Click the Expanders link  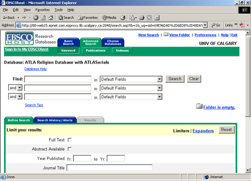(203, 131)
